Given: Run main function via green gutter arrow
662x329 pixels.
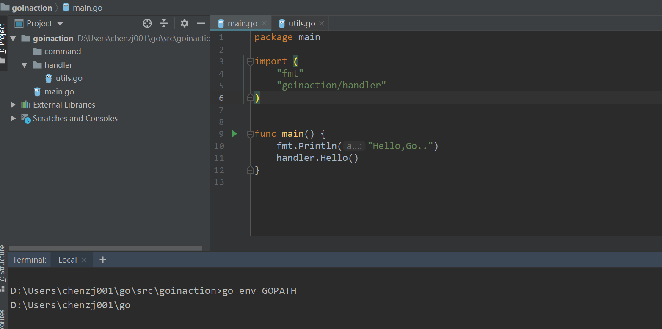Looking at the screenshot, I should point(234,134).
